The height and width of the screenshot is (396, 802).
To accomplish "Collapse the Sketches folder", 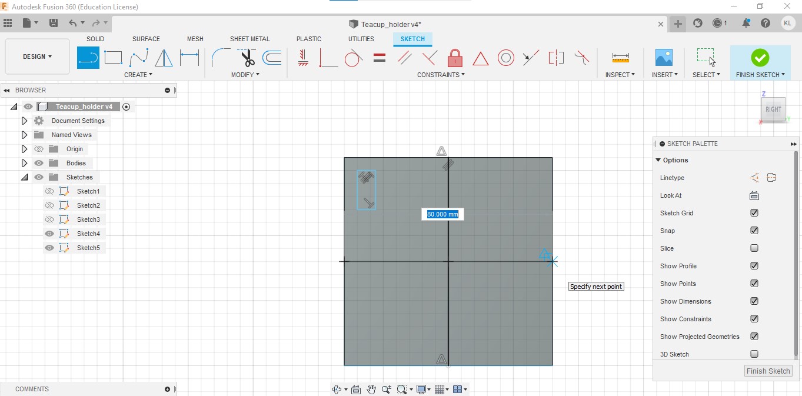I will [24, 177].
